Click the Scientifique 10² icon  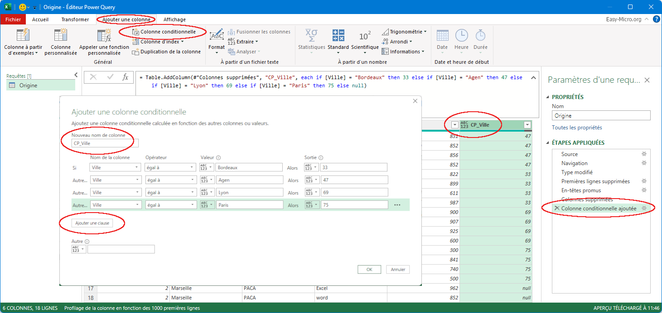365,36
